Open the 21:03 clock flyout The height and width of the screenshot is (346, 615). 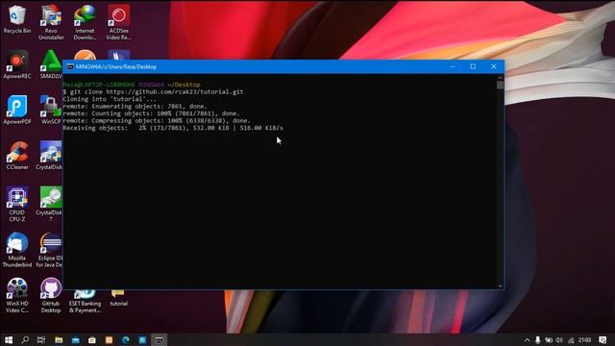pos(584,339)
